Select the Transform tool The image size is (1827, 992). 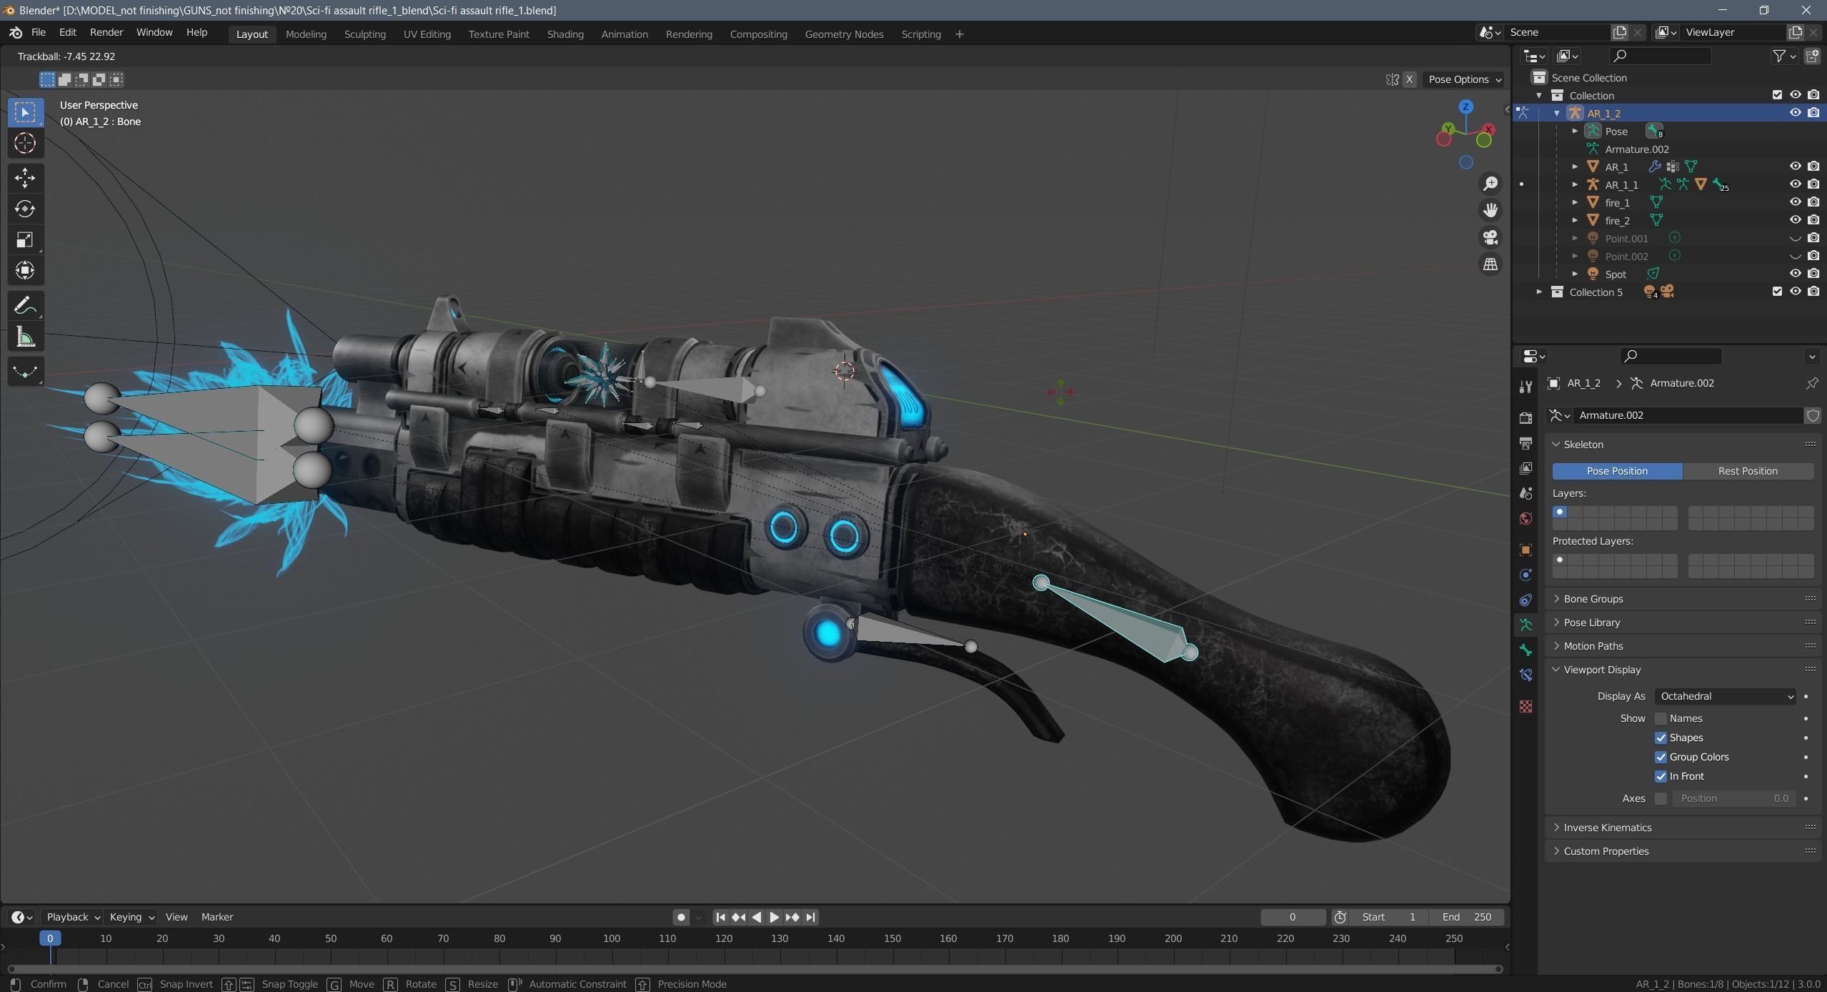tap(25, 271)
